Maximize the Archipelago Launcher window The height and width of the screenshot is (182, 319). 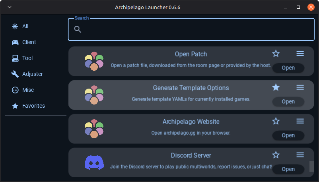coord(298,7)
